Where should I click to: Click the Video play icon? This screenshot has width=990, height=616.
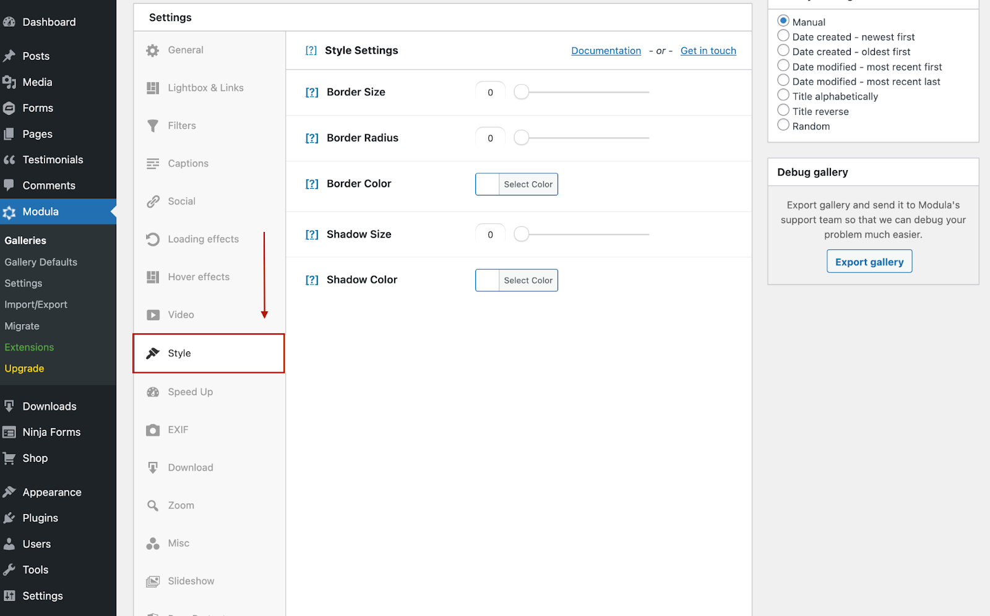[153, 315]
